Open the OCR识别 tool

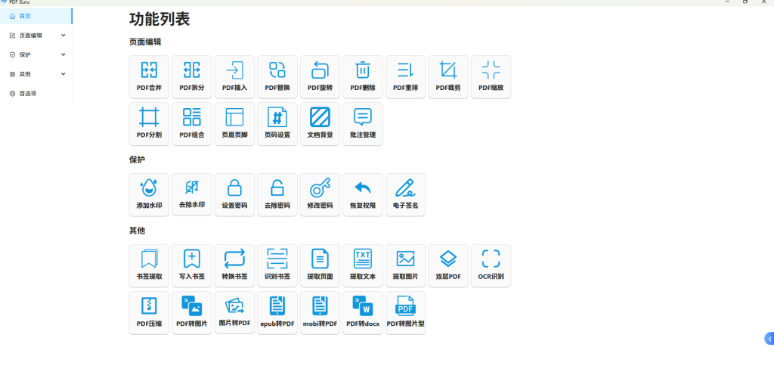point(491,265)
